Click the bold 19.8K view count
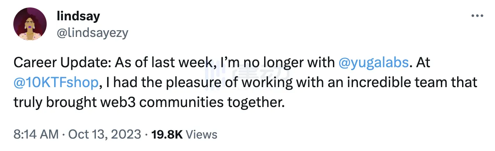Screen dimensions: 495x151 167,134
